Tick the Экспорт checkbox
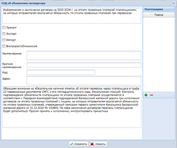Viewport: 177px width, 148px height. click(4, 34)
